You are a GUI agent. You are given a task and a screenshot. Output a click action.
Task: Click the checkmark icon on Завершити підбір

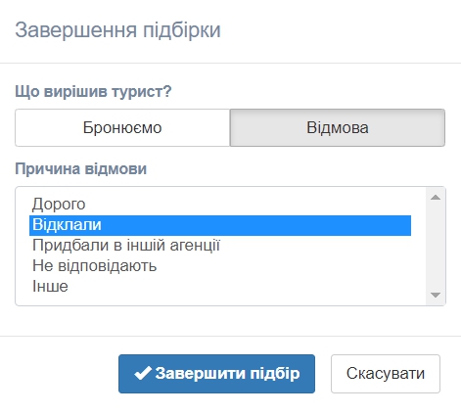point(143,373)
